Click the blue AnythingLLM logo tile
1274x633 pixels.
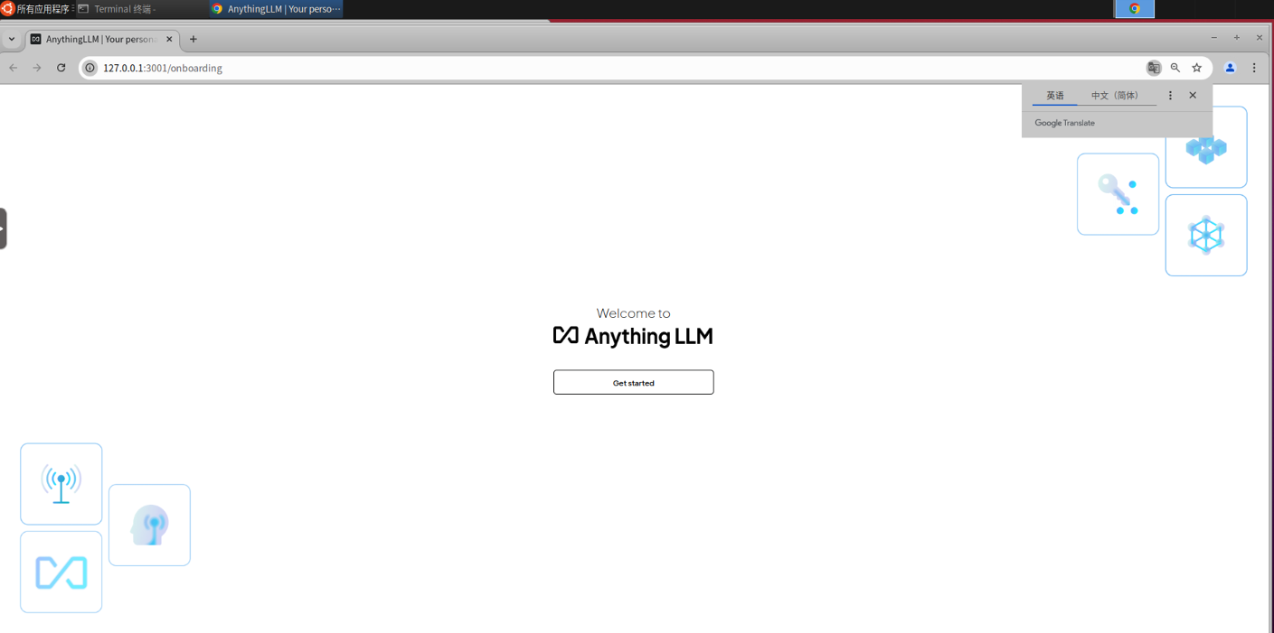(x=61, y=572)
